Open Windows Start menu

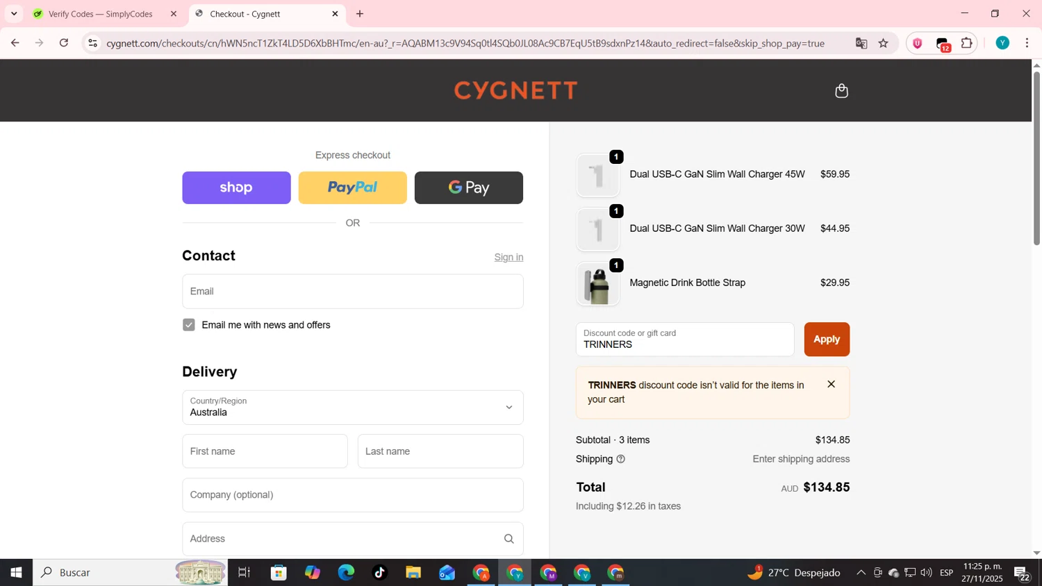pos(16,573)
